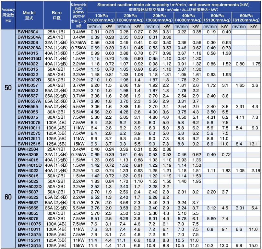Click the "13.1" kW value
The image size is (262, 249).
point(254,144)
